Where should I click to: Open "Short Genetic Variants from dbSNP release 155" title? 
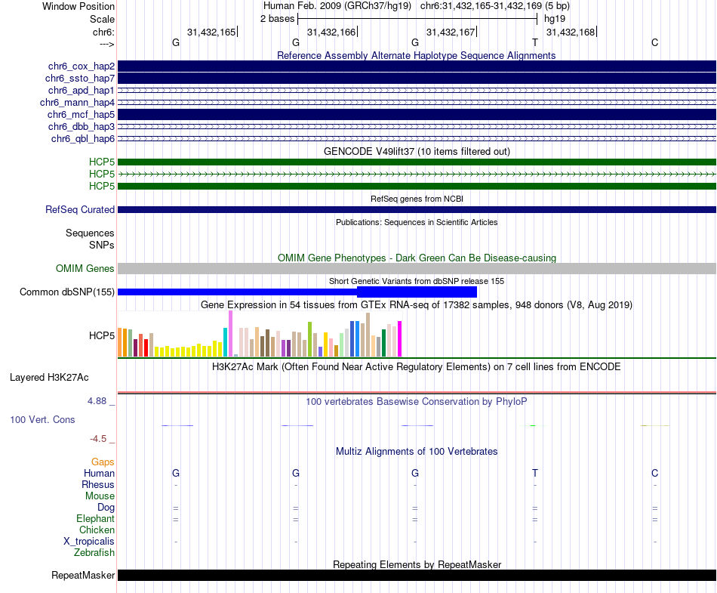[x=417, y=281]
